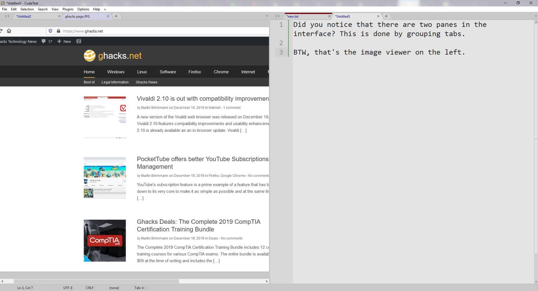Click the Vivaldi 2.10 article headline

click(x=203, y=99)
